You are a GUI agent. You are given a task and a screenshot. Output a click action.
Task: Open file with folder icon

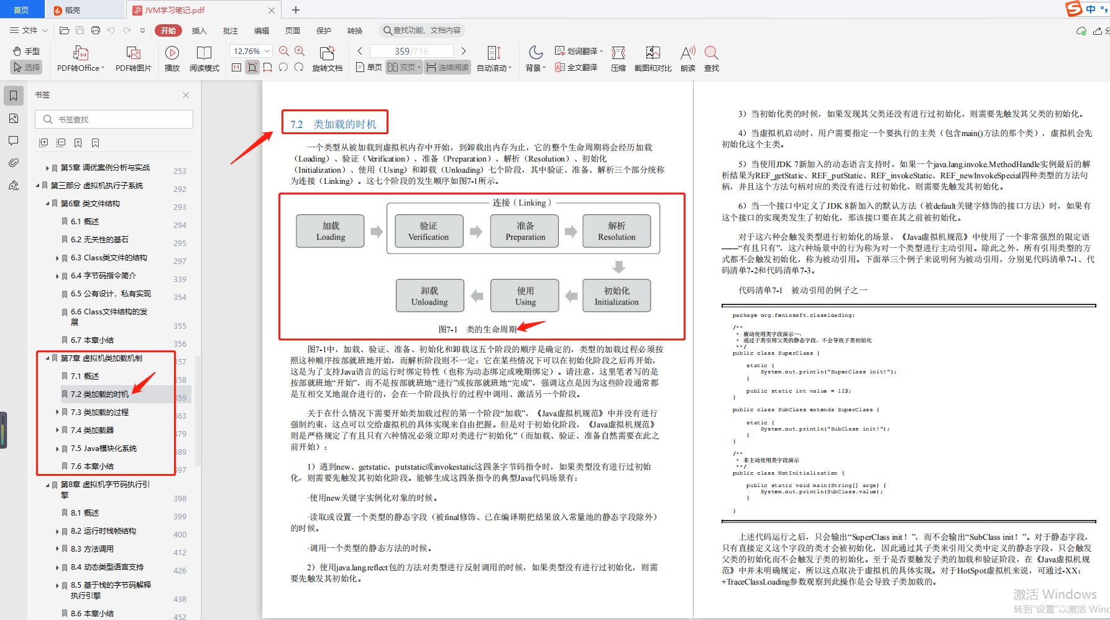pyautogui.click(x=64, y=30)
